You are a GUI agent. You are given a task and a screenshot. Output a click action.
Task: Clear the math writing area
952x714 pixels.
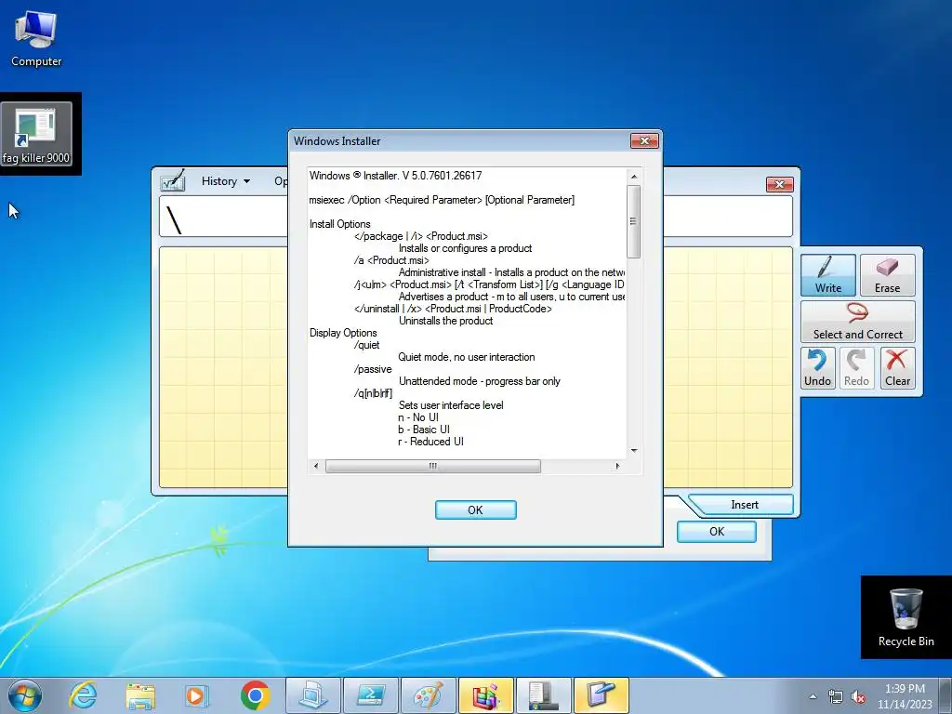(x=897, y=368)
